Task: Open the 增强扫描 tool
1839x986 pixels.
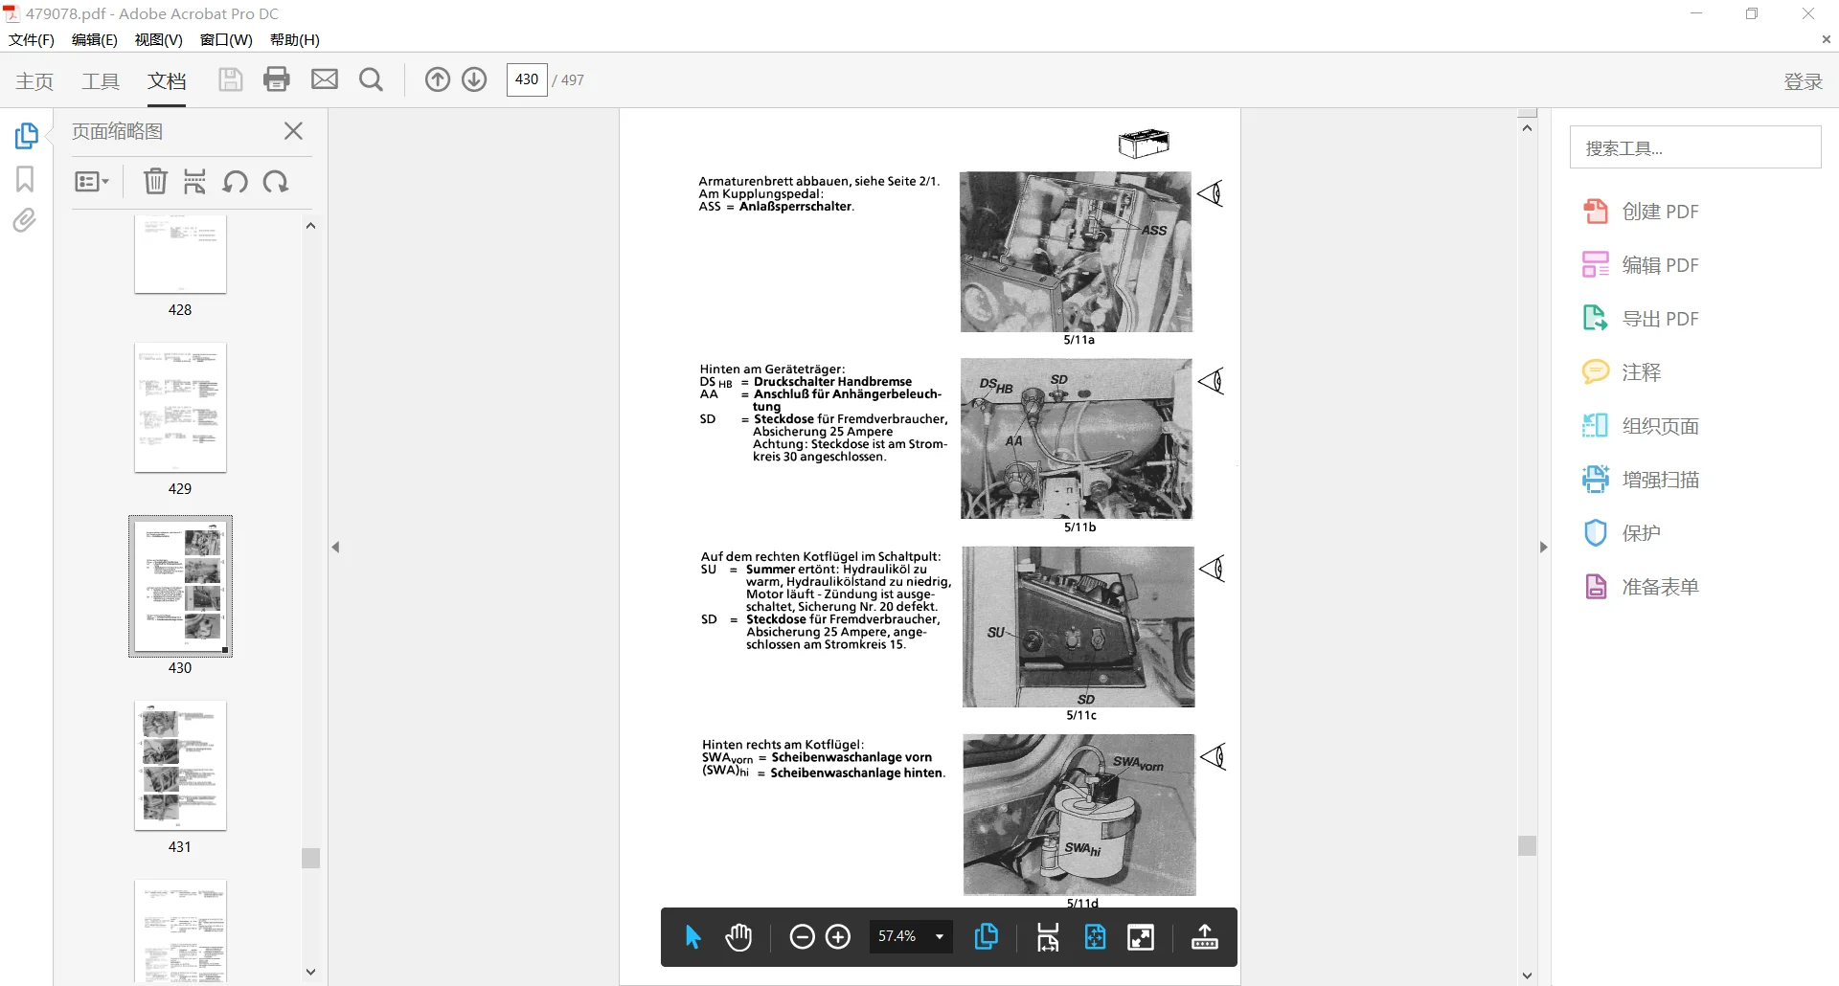Action: pyautogui.click(x=1641, y=480)
